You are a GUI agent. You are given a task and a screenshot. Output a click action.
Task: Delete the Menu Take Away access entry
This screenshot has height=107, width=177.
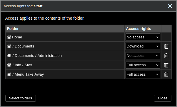tap(166, 74)
